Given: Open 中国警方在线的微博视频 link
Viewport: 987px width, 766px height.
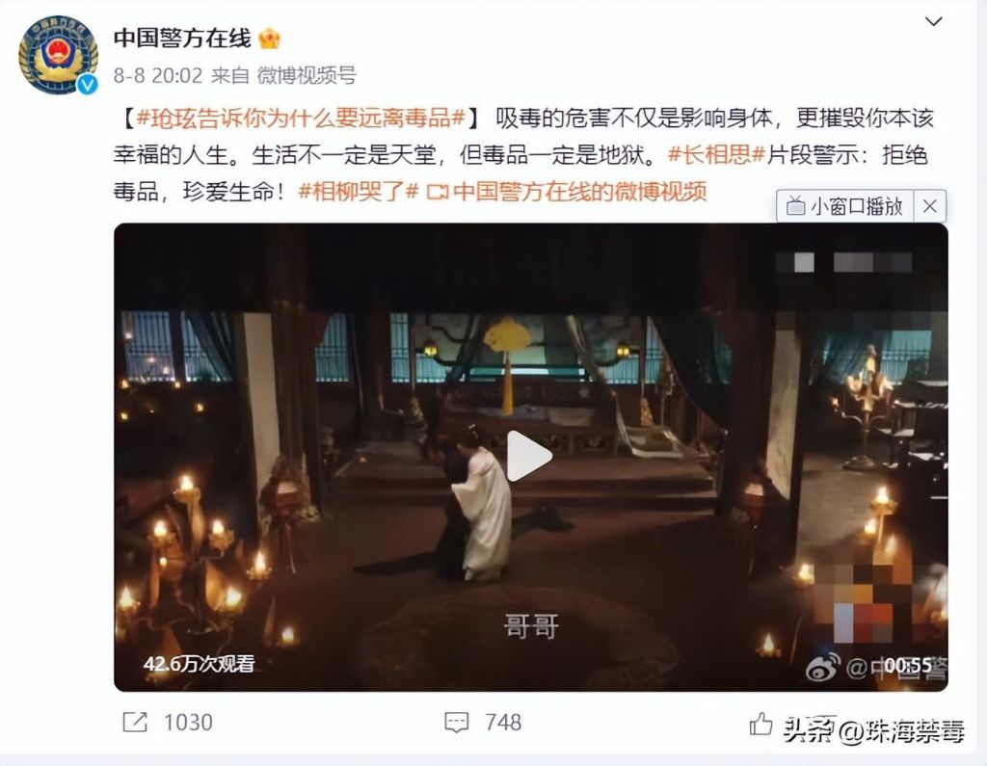Looking at the screenshot, I should point(579,192).
